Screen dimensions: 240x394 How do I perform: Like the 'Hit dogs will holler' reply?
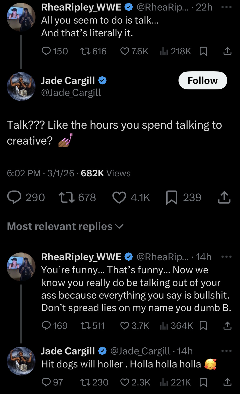[x=124, y=382]
